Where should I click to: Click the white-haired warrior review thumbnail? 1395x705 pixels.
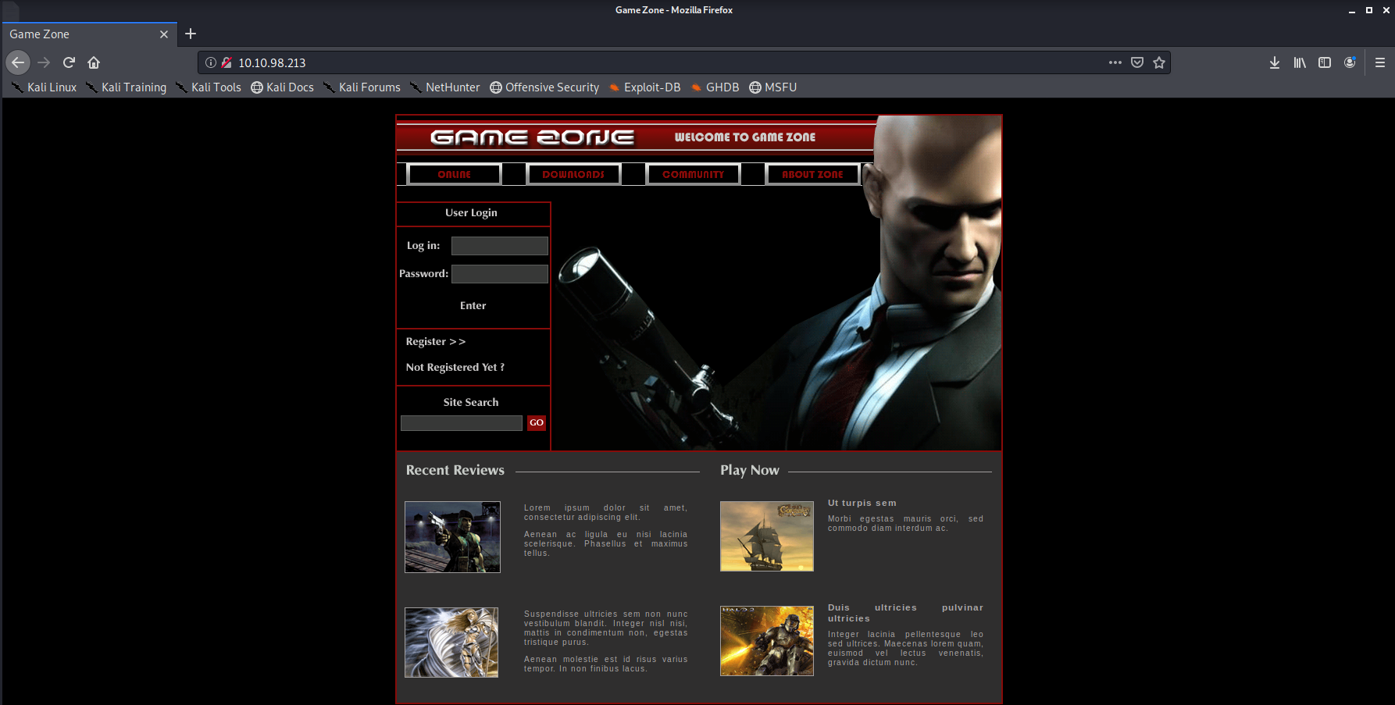pos(451,643)
